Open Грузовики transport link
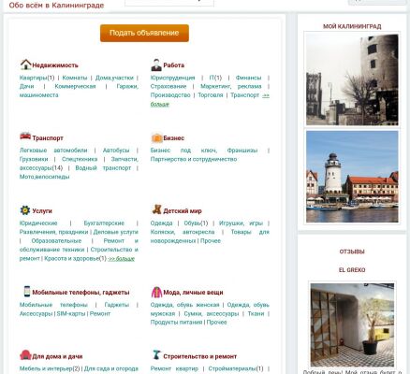 (34, 159)
